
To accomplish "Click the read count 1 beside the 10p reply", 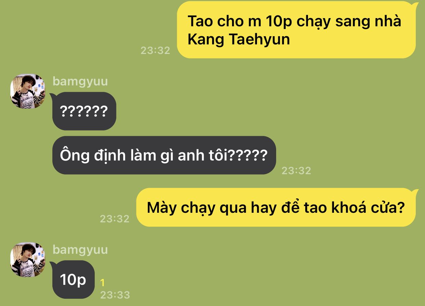I will 102,283.
